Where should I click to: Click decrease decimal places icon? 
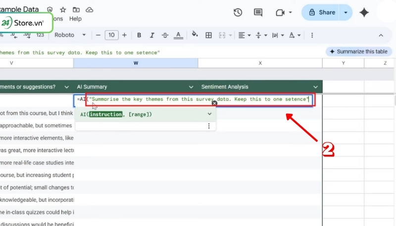[14, 35]
